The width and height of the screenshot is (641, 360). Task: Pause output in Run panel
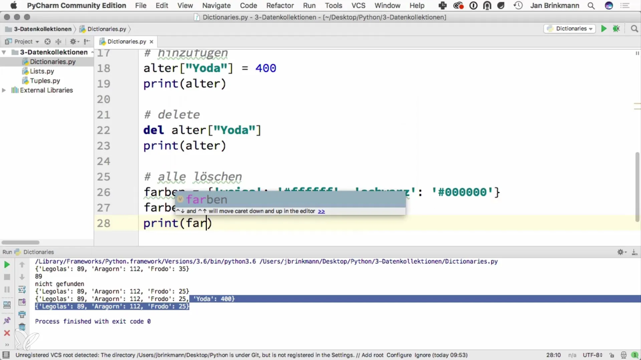pyautogui.click(x=7, y=289)
